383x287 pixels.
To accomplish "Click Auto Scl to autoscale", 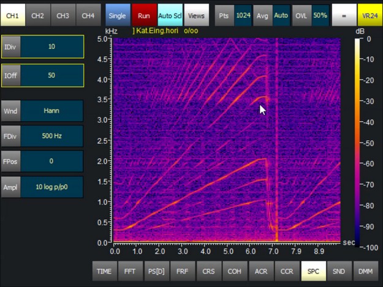I will [170, 15].
